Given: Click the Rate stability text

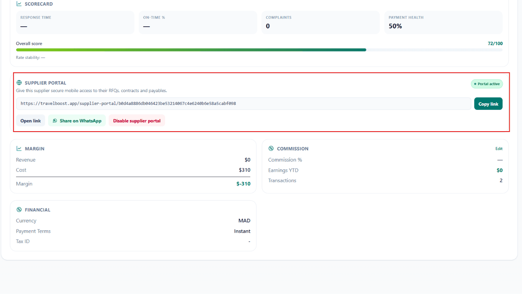Looking at the screenshot, I should 30,58.
